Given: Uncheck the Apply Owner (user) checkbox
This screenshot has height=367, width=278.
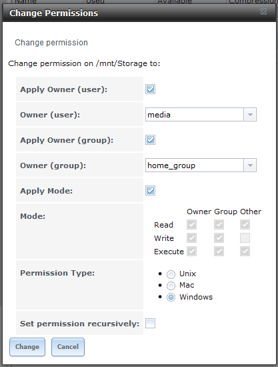Looking at the screenshot, I should pos(150,89).
